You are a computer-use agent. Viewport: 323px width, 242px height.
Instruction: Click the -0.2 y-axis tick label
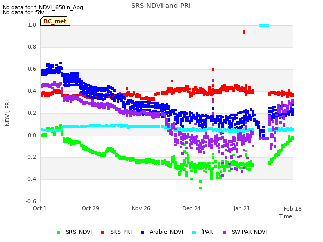31,157
